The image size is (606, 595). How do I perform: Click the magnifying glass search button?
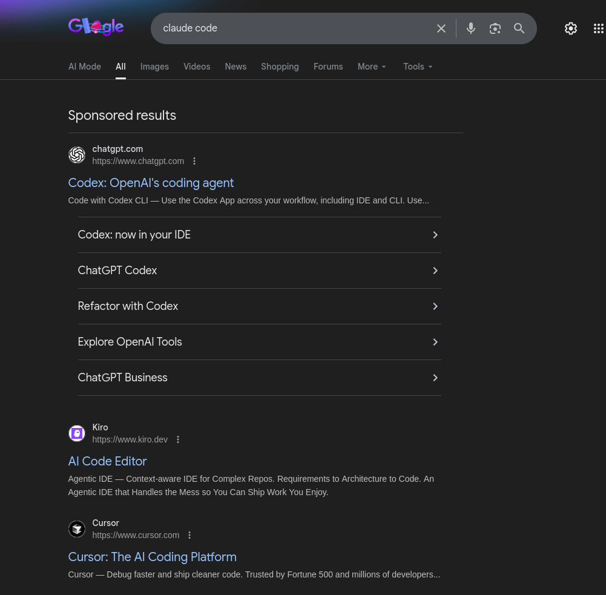(x=519, y=28)
